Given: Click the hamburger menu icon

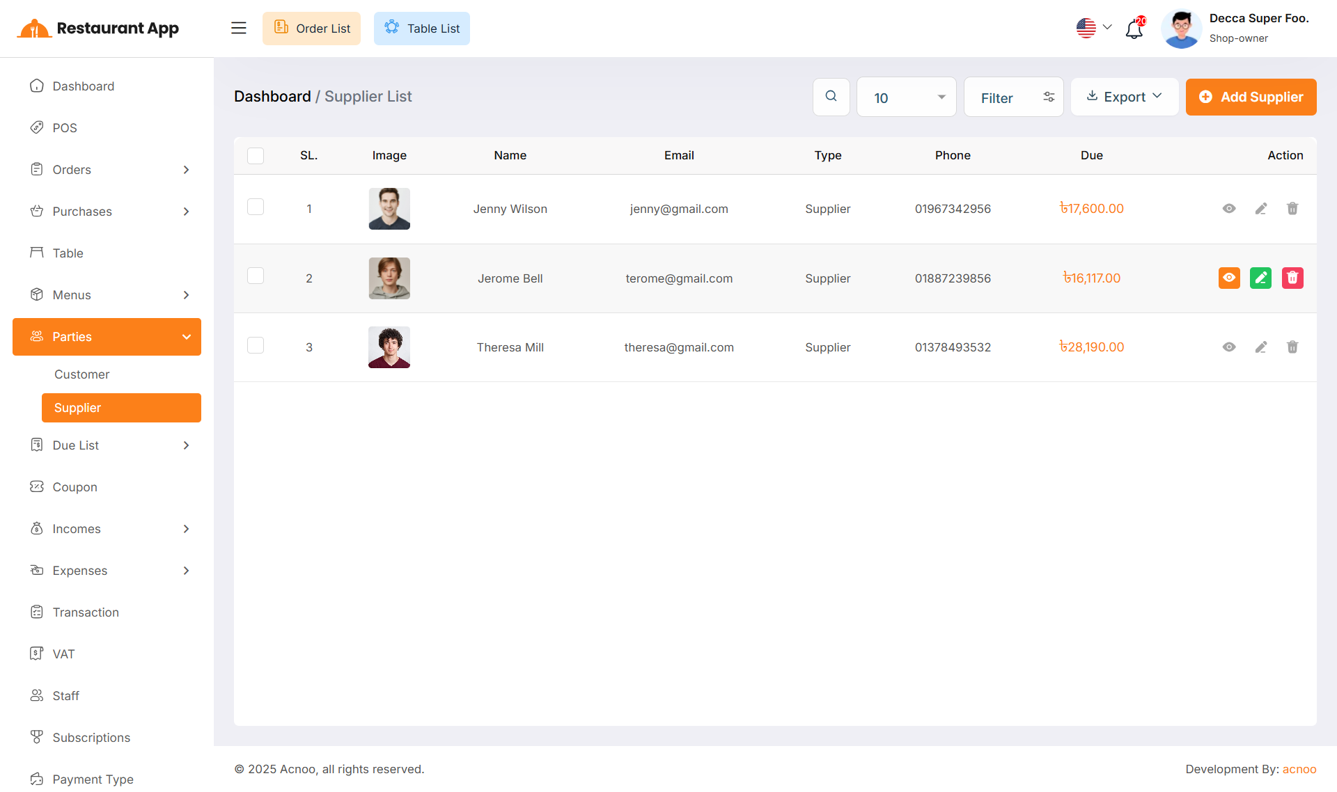Looking at the screenshot, I should coord(239,29).
